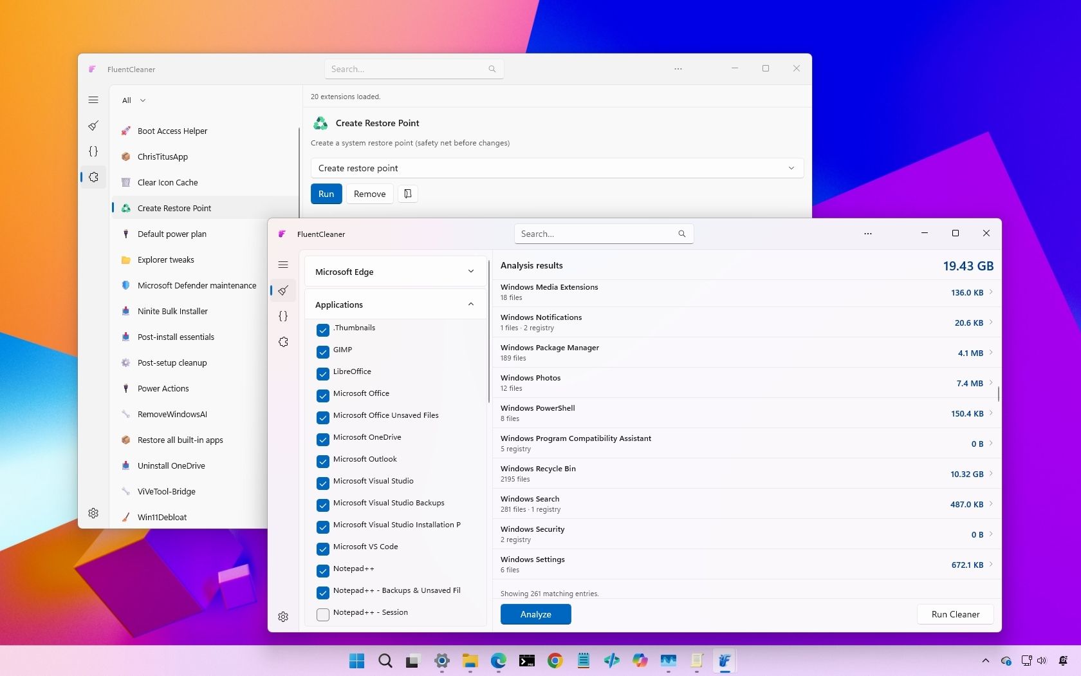Click the front window Search field
The height and width of the screenshot is (676, 1081).
[604, 234]
